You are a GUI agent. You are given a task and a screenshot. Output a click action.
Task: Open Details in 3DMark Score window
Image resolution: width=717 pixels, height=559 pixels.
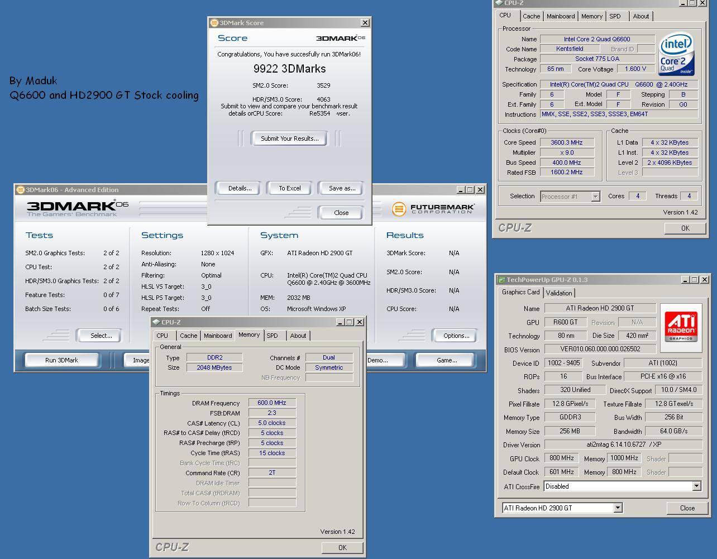click(x=240, y=188)
